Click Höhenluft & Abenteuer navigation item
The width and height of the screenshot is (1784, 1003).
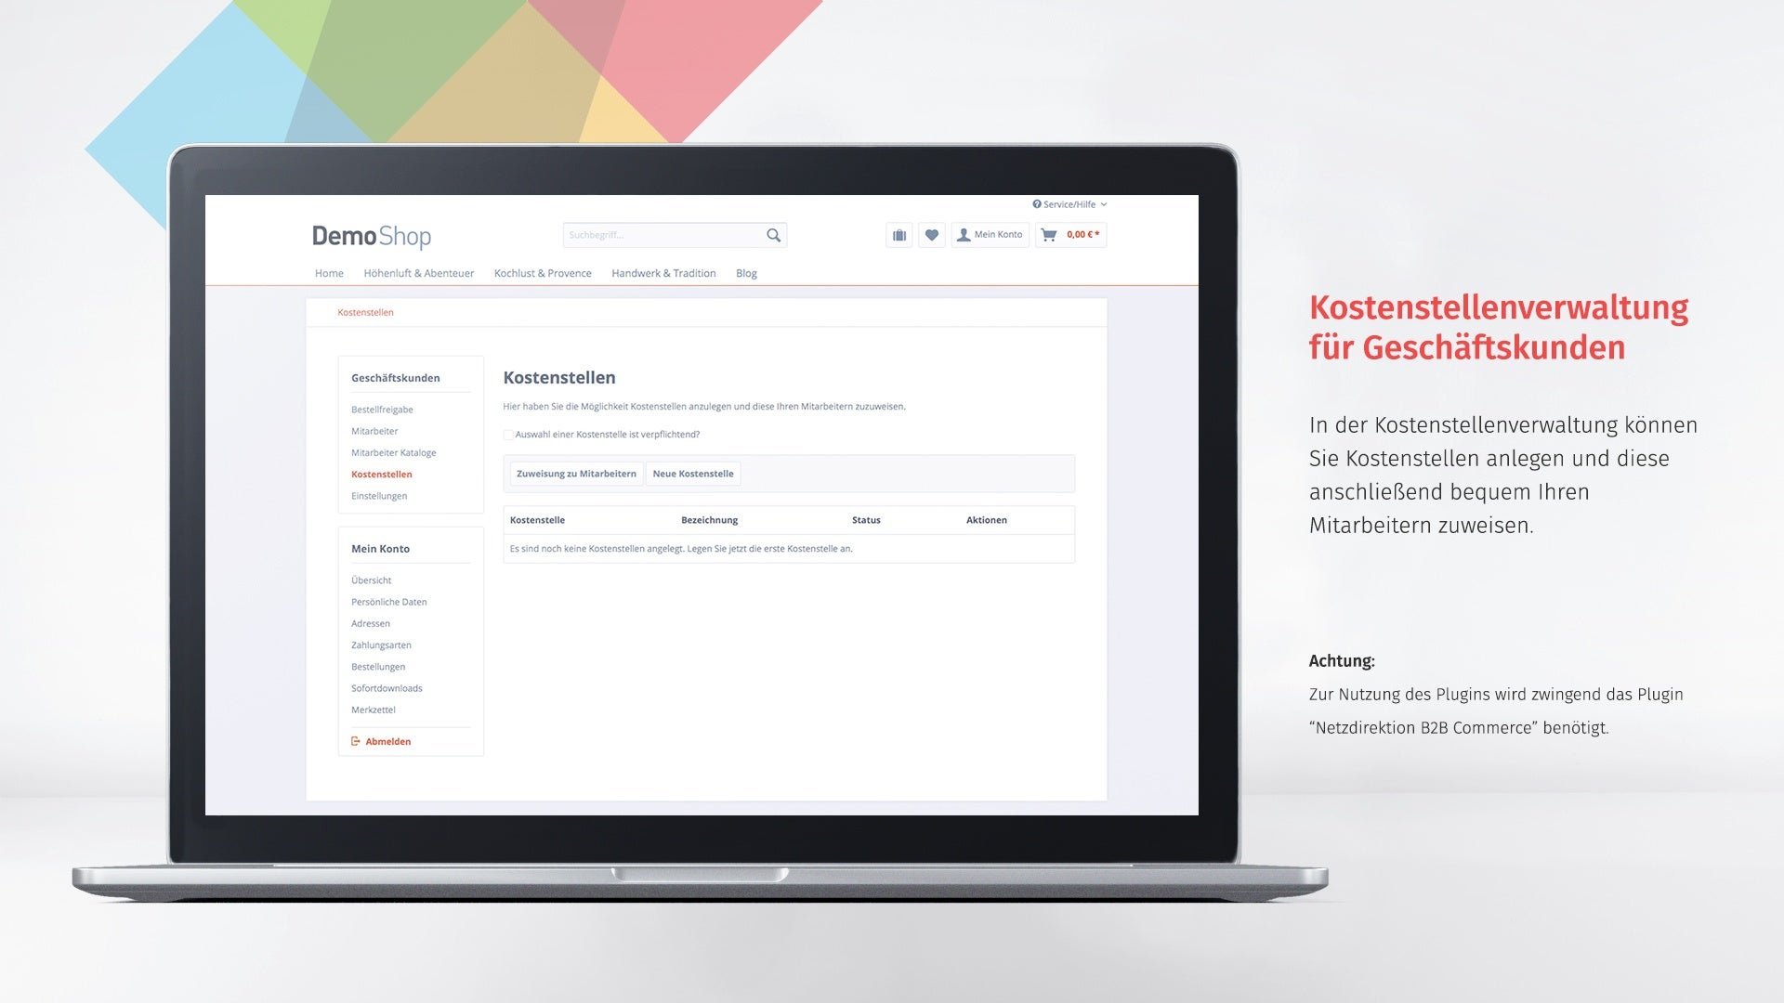click(416, 272)
